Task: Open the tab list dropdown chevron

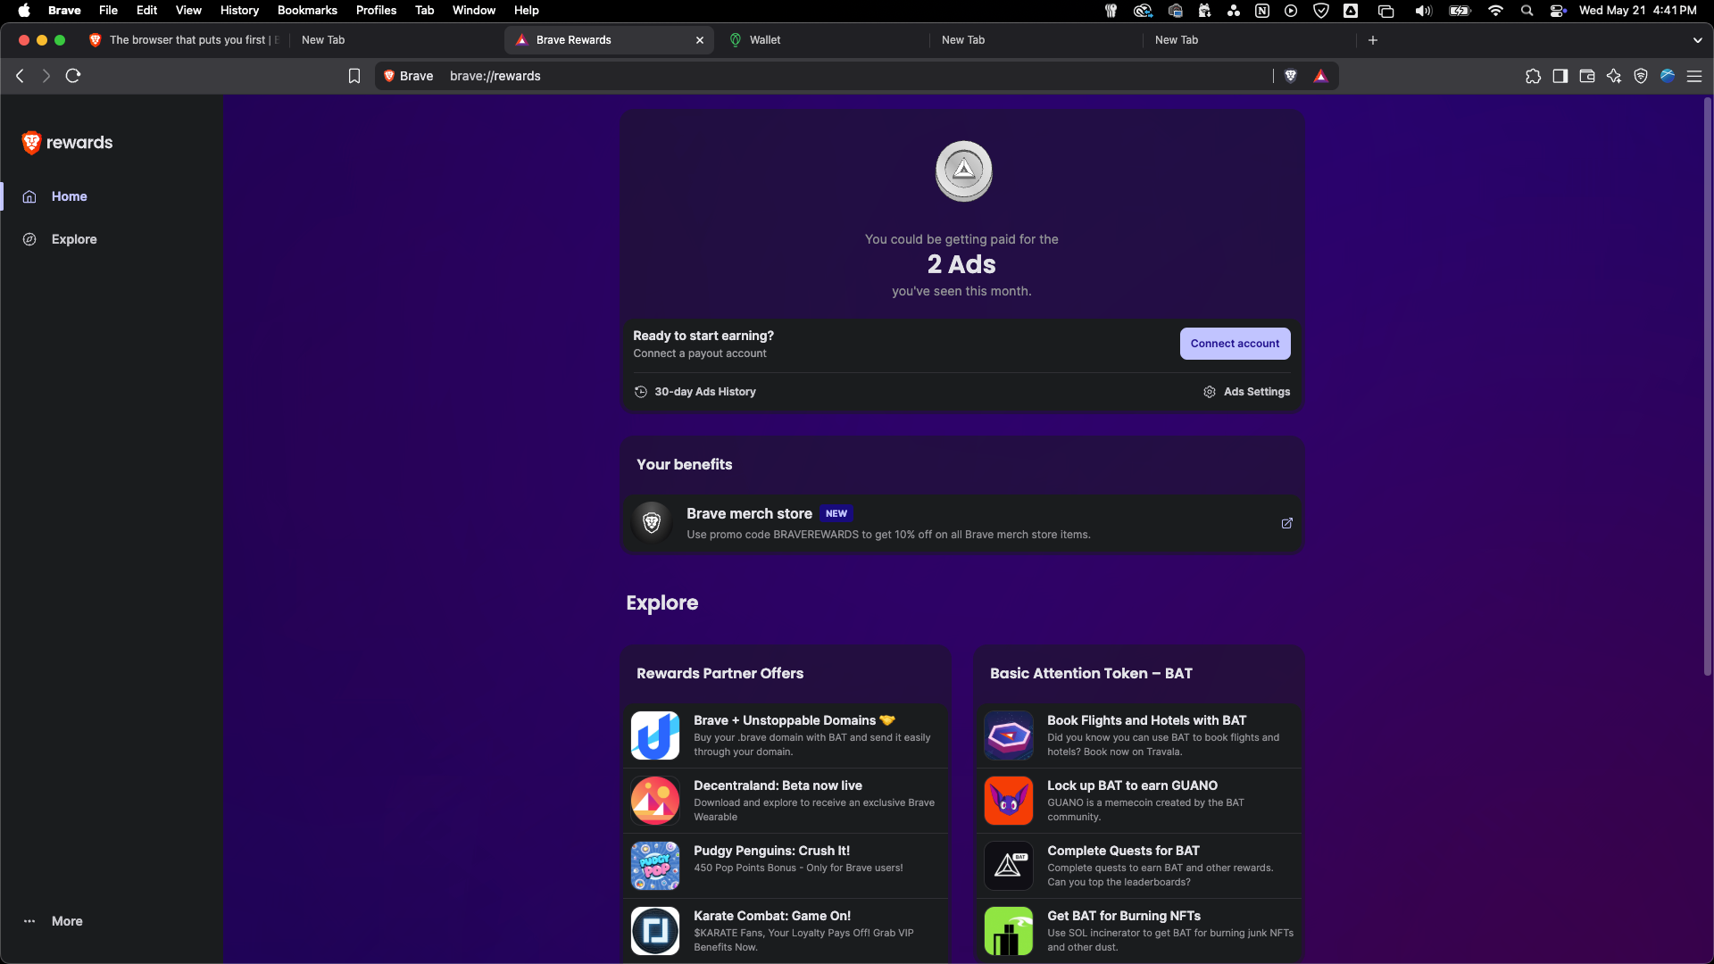Action: click(x=1698, y=40)
